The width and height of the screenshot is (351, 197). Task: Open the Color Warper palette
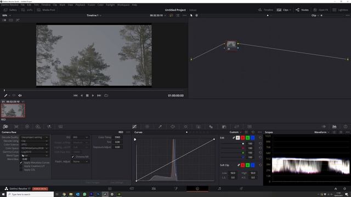(x=147, y=126)
